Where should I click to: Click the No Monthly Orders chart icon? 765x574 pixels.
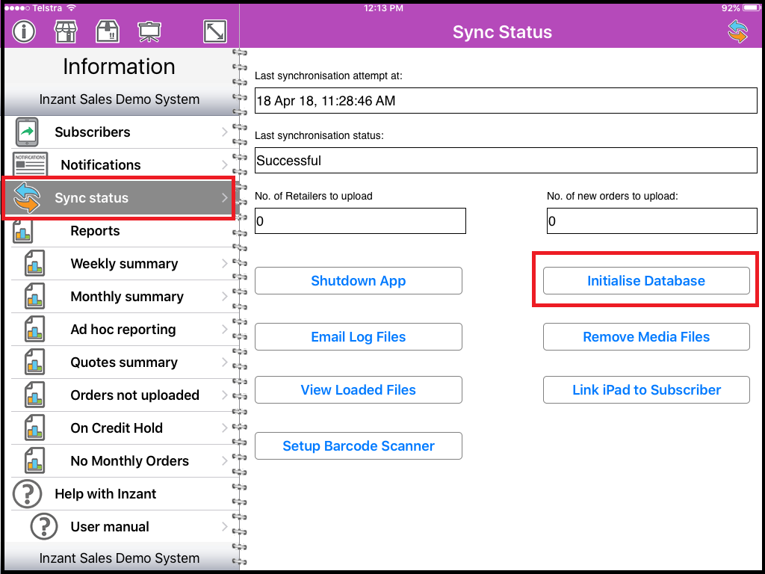pos(34,460)
